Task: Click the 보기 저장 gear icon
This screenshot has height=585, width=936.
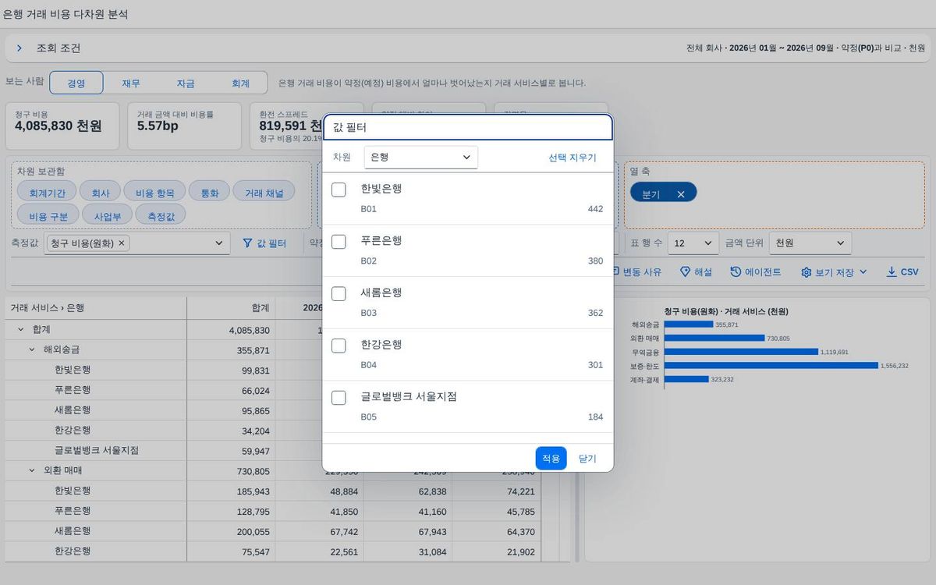Action: [807, 272]
